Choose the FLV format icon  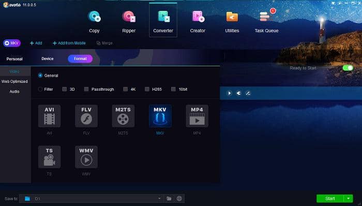pyautogui.click(x=86, y=116)
